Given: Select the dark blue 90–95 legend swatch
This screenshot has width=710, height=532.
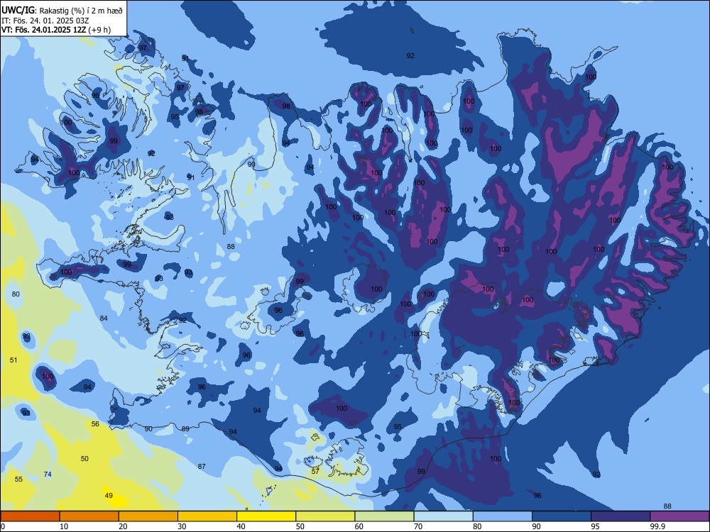Looking at the screenshot, I should click(562, 516).
